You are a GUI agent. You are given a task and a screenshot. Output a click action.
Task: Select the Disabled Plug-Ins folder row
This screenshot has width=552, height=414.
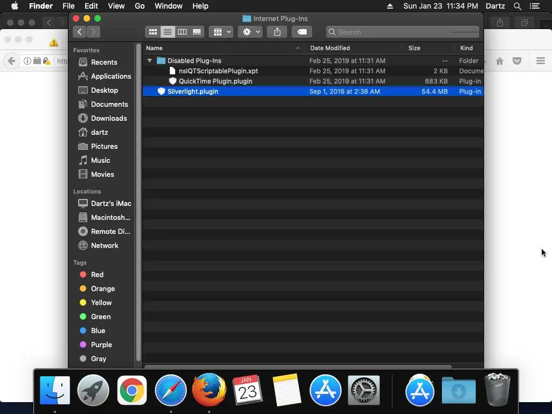313,60
